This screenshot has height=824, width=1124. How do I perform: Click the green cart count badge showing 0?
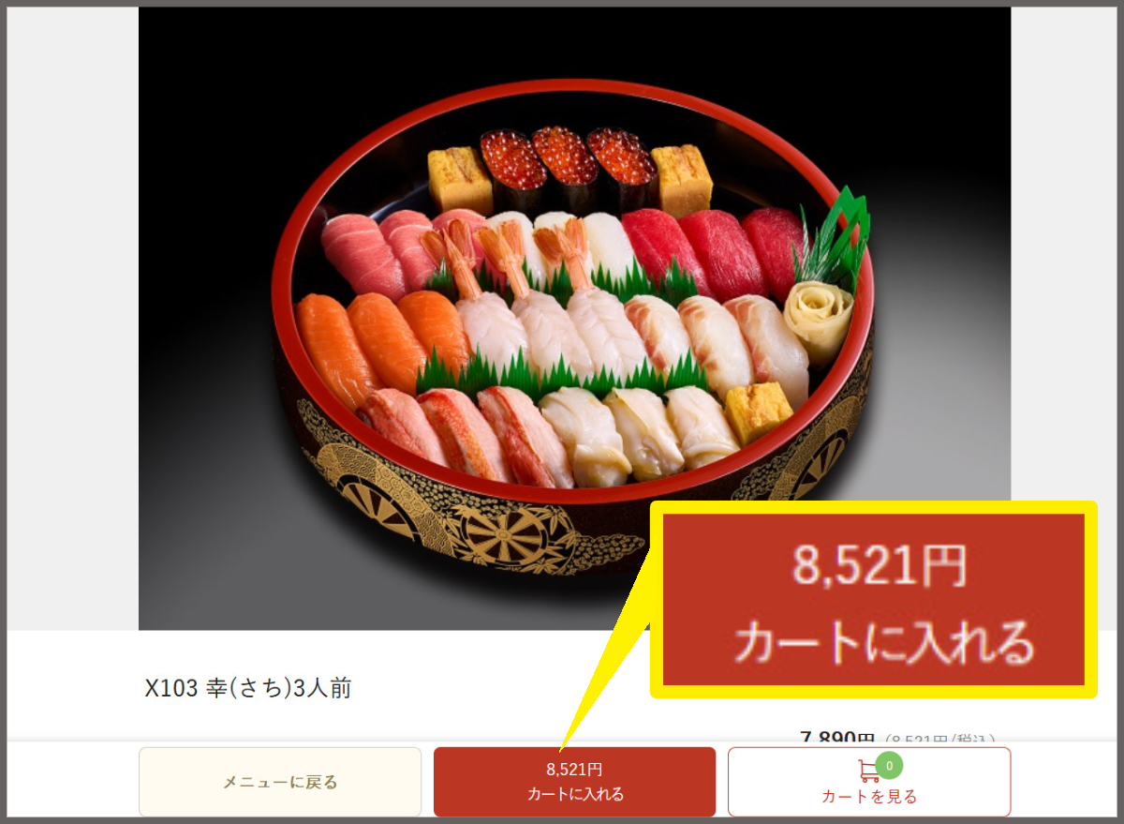889,766
